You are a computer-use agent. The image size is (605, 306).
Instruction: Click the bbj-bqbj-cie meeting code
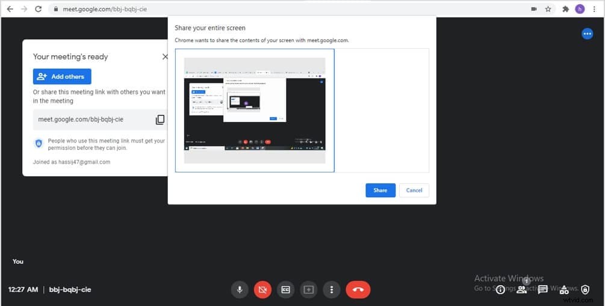pos(70,290)
